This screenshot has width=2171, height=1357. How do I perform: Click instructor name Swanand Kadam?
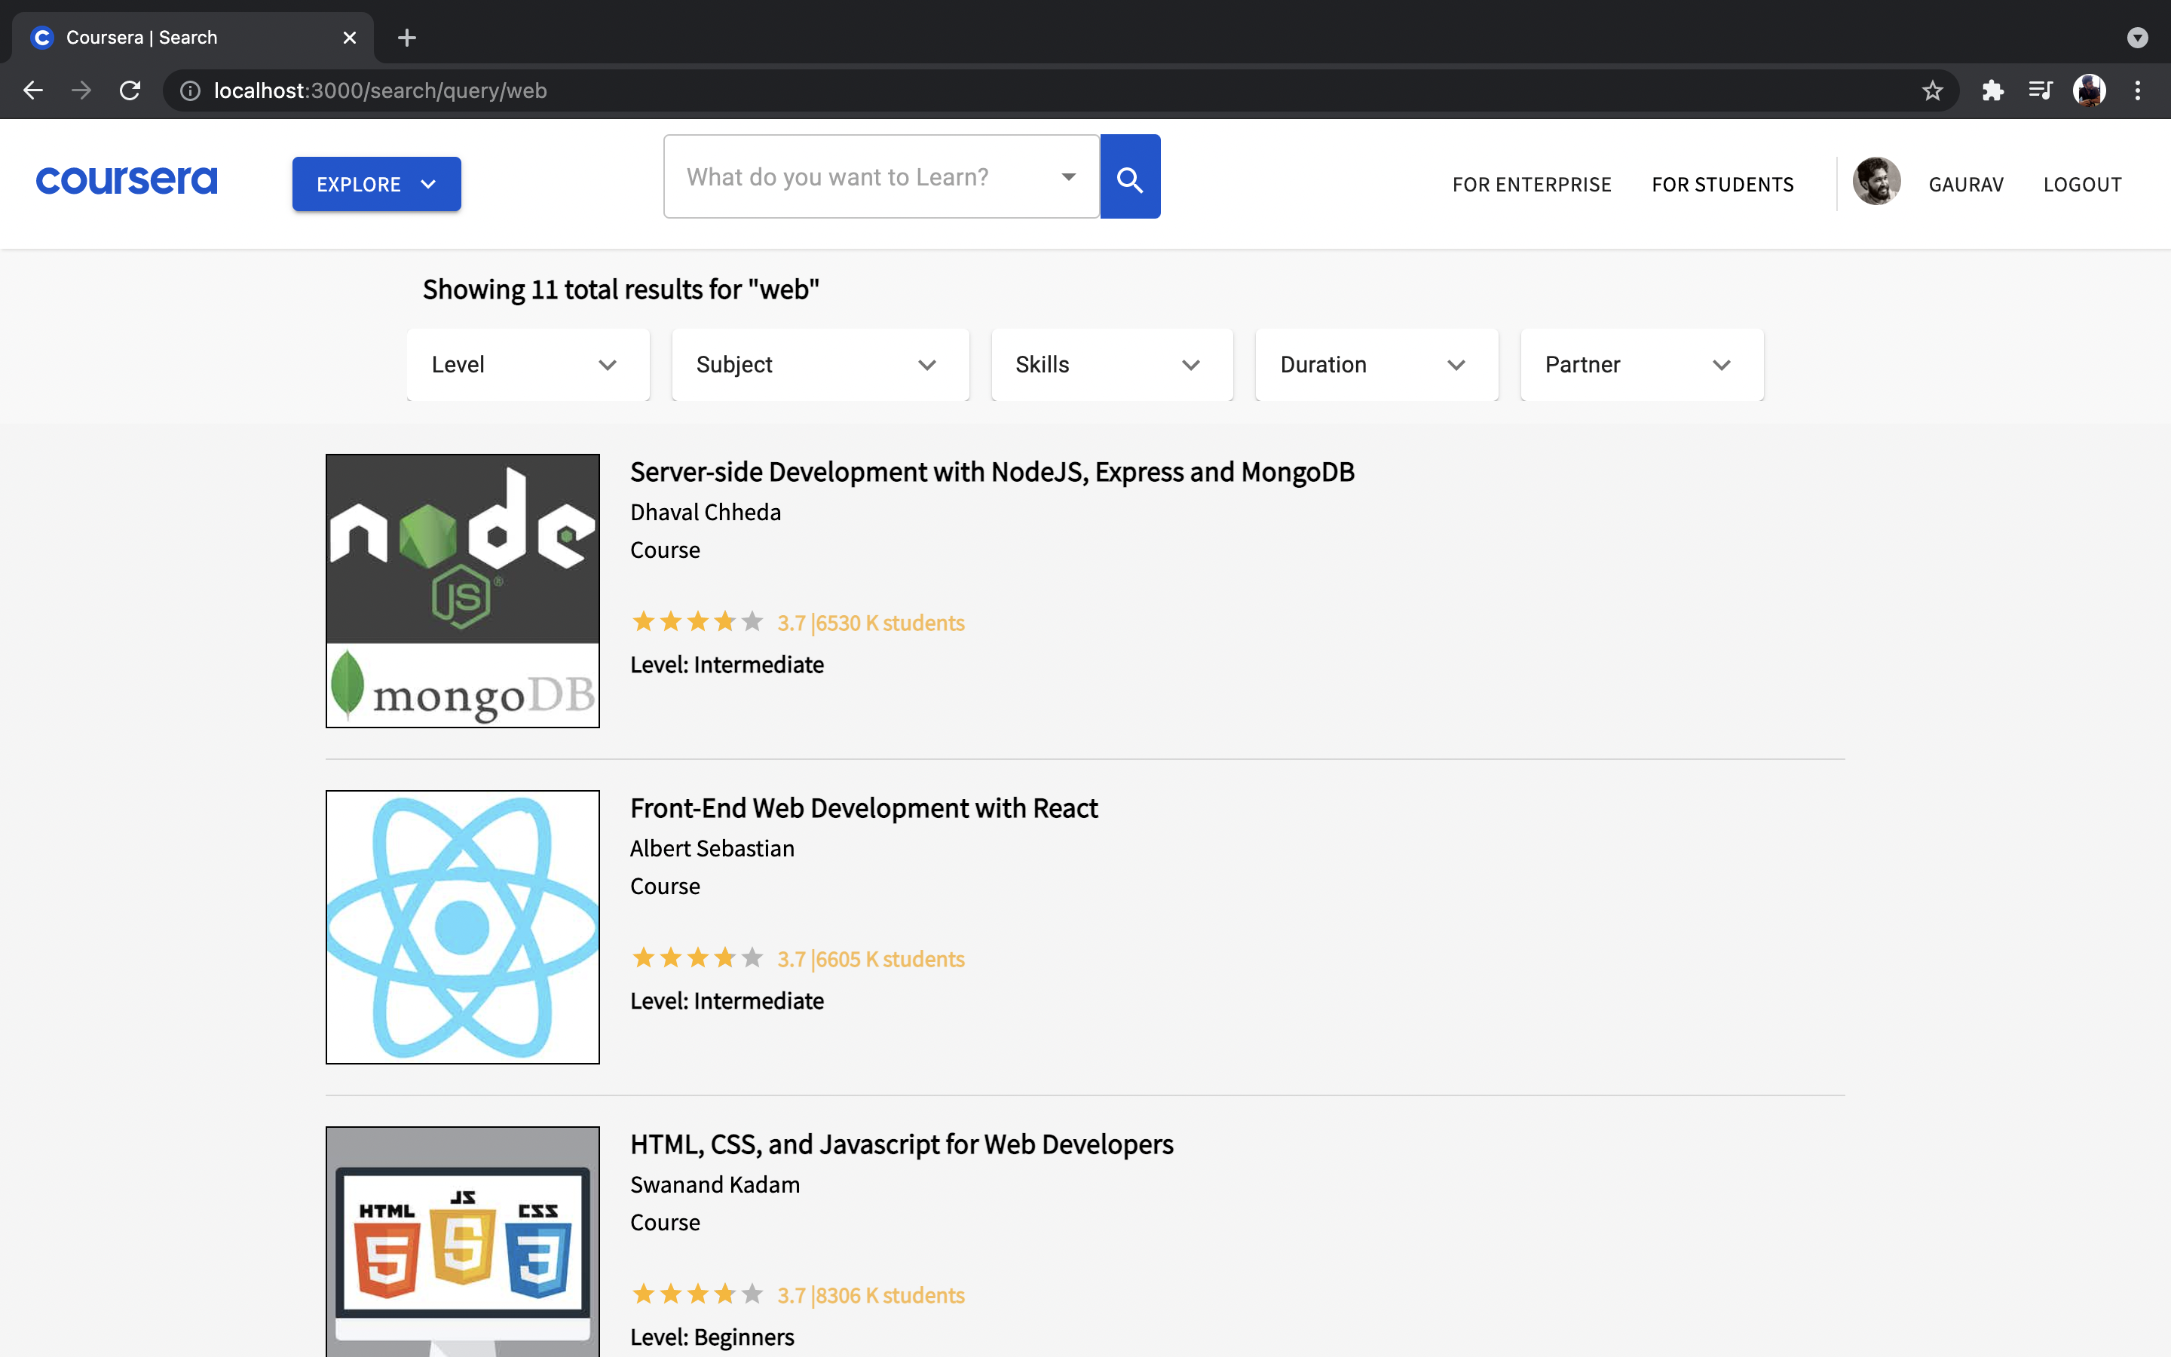[x=715, y=1184]
